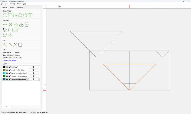191x114 pixels.
Task: Switch to the Design tab
Action: (4, 7)
